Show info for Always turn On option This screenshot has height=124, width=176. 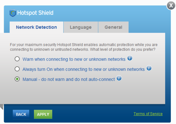[x=149, y=68]
